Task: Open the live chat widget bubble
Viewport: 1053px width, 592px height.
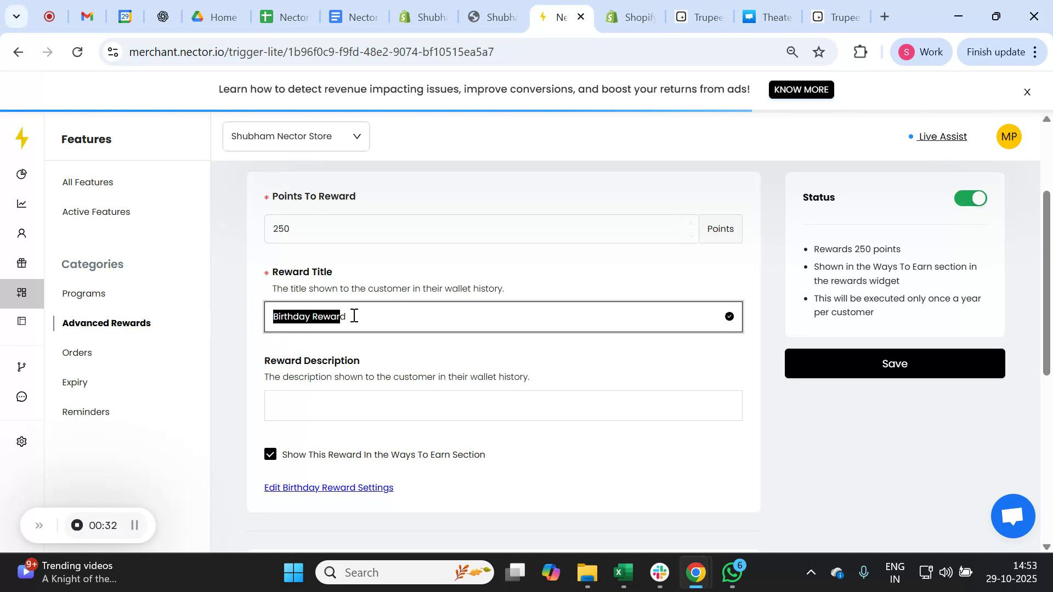Action: (1012, 516)
